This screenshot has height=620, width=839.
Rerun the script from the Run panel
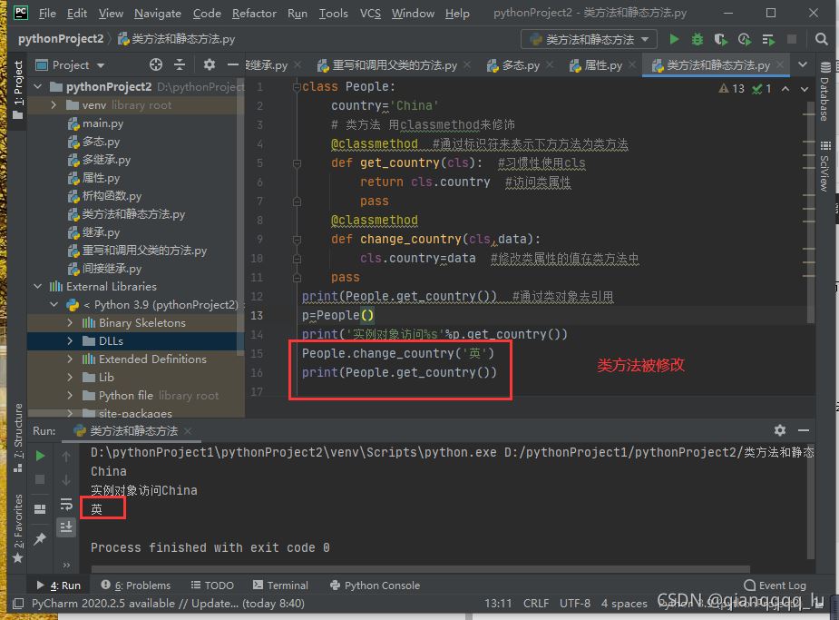(40, 456)
